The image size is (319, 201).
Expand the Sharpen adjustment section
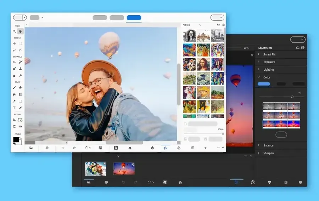pyautogui.click(x=268, y=153)
